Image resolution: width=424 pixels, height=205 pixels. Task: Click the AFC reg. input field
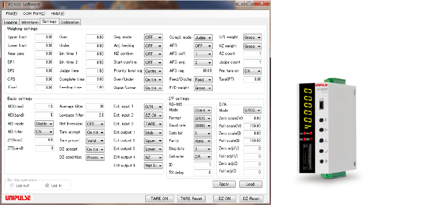pos(203,71)
